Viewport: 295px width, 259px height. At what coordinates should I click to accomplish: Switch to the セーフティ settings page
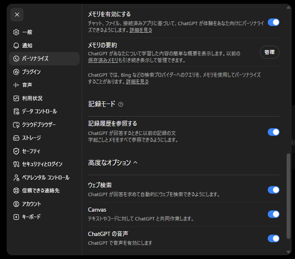(44, 151)
